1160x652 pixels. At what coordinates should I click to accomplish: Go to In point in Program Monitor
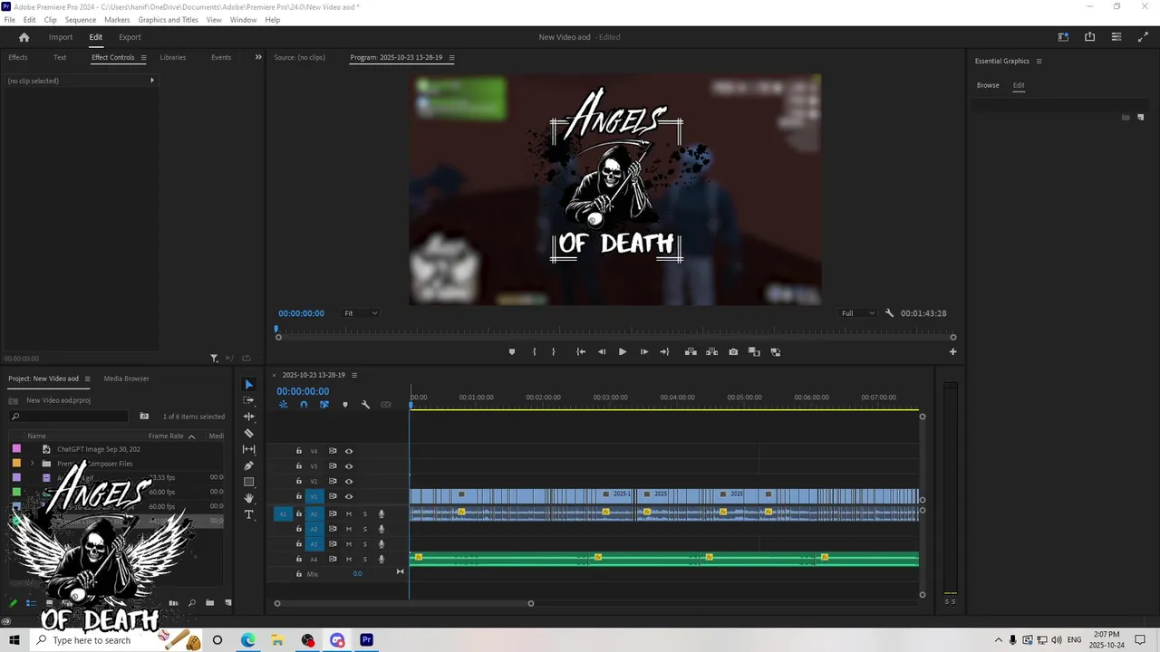[581, 351]
